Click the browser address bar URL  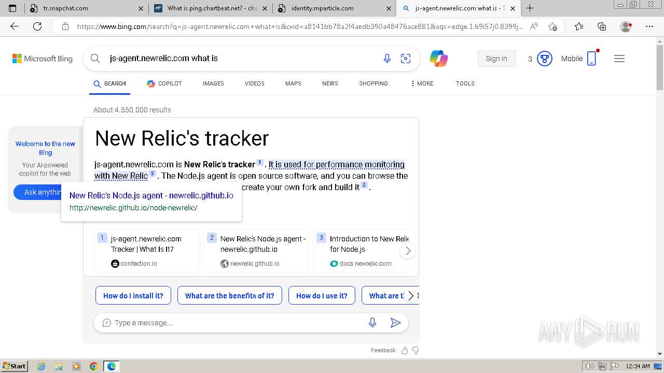tap(300, 26)
